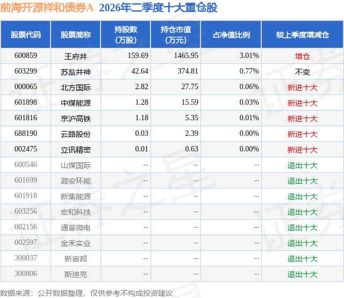Click stock name 京沪高铁

click(76, 119)
